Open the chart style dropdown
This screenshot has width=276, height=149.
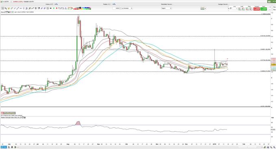pos(203,8)
